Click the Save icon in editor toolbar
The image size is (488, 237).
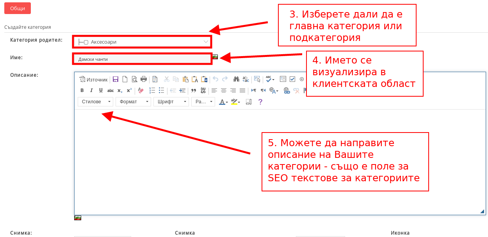[116, 79]
